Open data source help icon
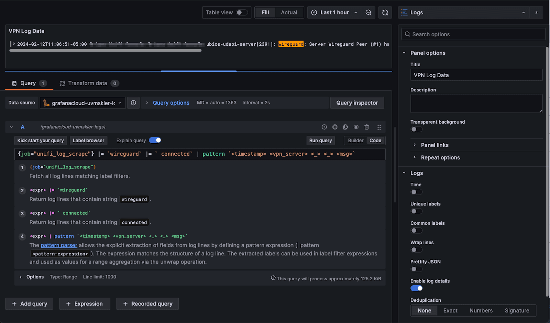The height and width of the screenshot is (323, 550). [x=133, y=103]
